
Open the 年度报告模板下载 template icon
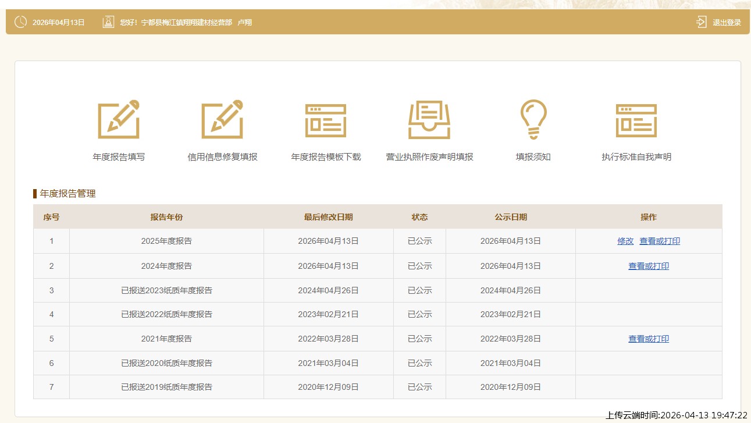[326, 120]
